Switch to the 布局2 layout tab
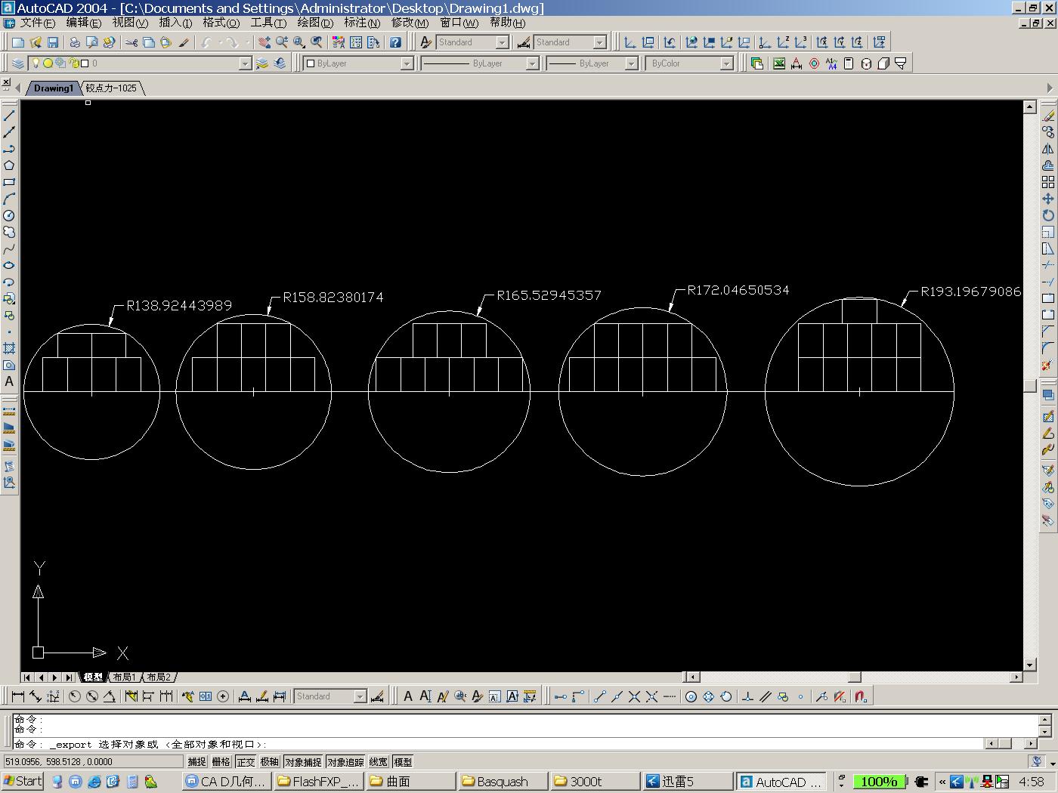Viewport: 1058px width, 793px height. tap(159, 677)
